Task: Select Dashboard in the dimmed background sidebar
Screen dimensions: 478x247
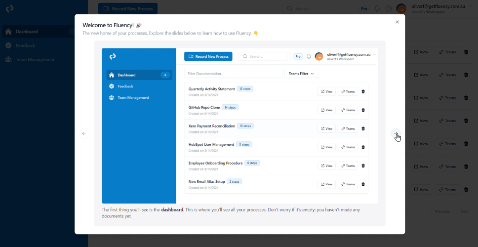Action: 39,32
